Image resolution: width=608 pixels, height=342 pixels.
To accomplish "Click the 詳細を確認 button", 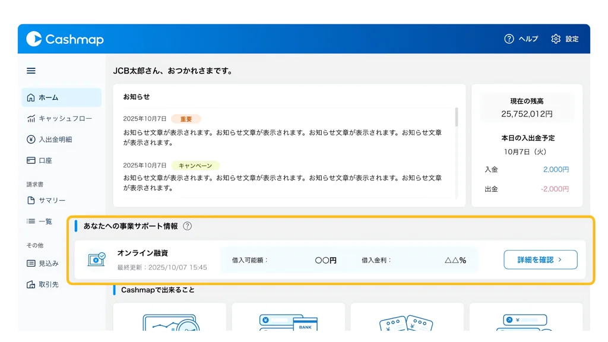I will click(x=540, y=260).
